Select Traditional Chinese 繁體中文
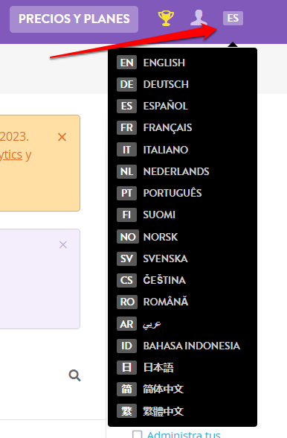This screenshot has width=287, height=438. [182, 411]
